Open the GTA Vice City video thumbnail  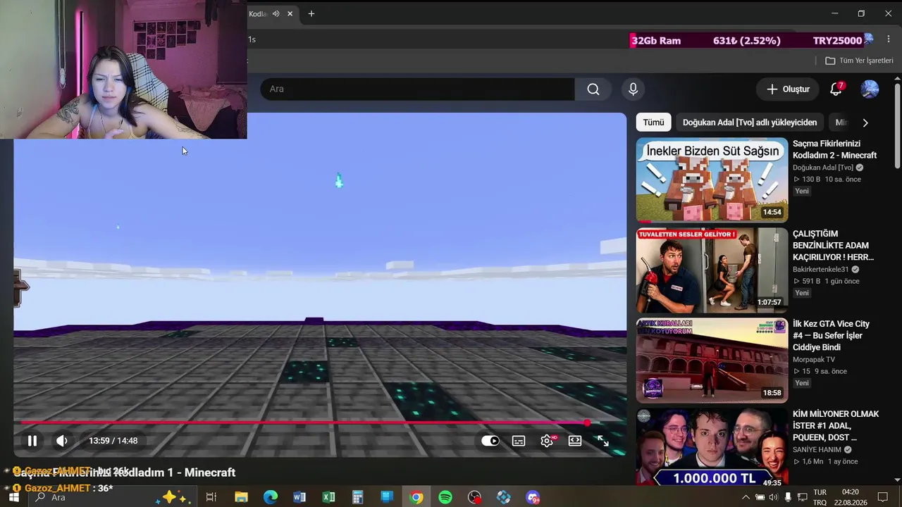[712, 361]
